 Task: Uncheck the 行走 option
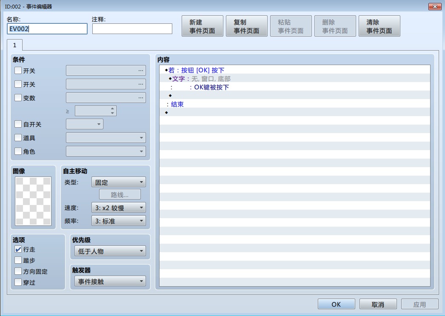tap(18, 249)
